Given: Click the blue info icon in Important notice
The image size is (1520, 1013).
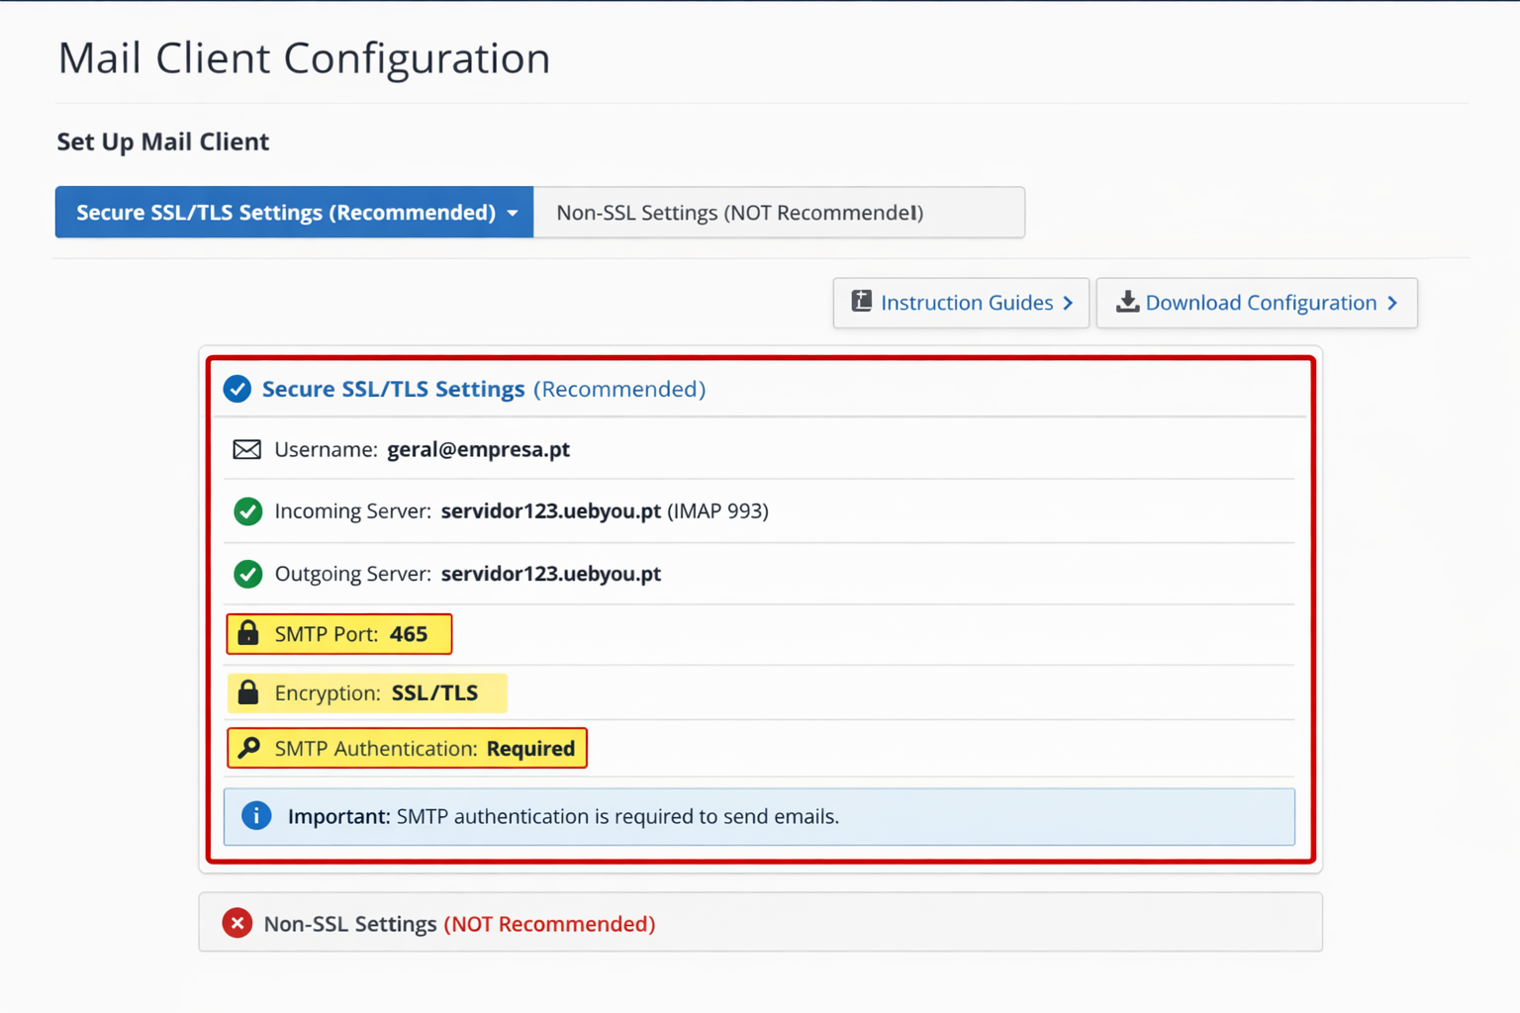Looking at the screenshot, I should coord(256,816).
